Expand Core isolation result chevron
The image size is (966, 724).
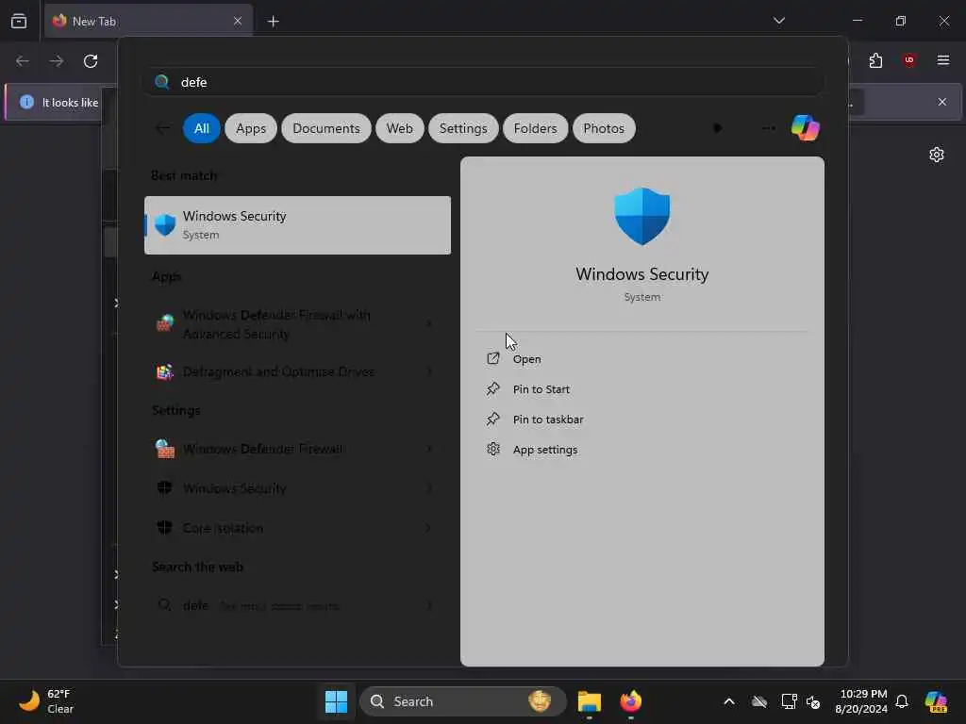(429, 528)
